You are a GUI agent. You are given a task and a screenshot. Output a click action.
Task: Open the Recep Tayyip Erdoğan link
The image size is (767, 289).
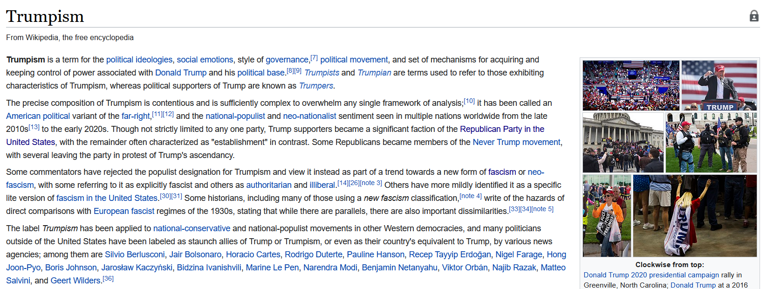[450, 255]
